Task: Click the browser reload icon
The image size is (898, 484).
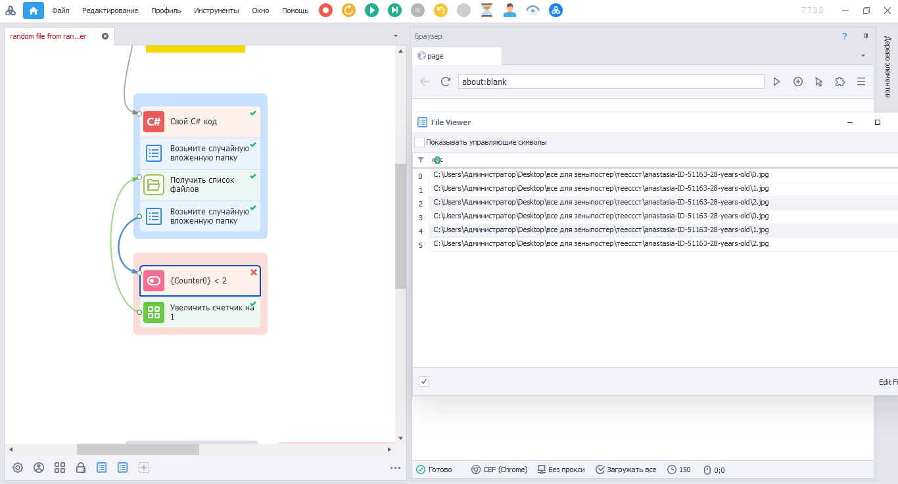Action: tap(445, 82)
